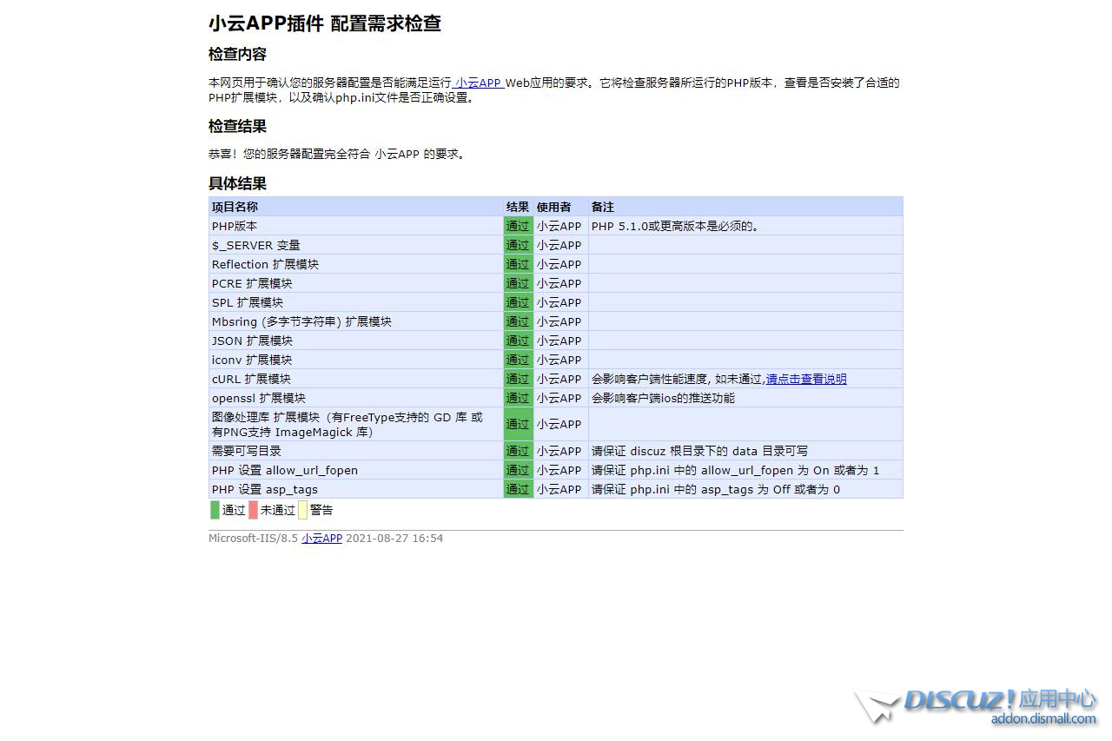
Task: Click the 通过 status badge for openssl 扩展模块
Action: click(x=518, y=398)
